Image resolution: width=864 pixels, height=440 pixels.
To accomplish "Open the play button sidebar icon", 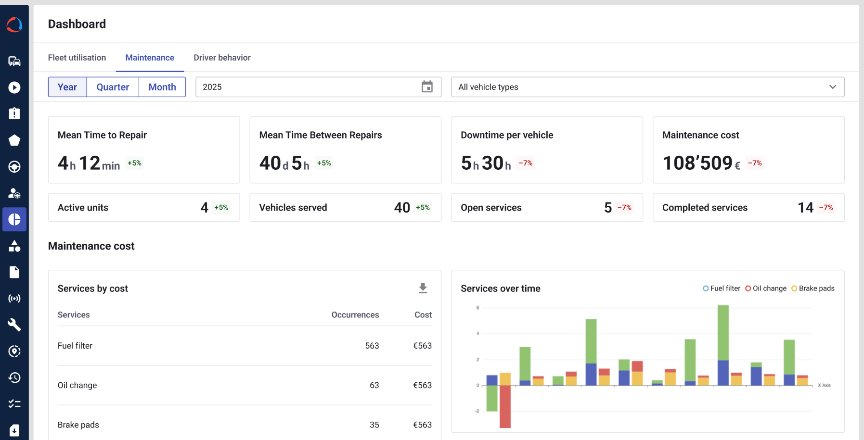I will [14, 88].
